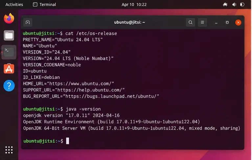Search terminal output with magnifier icon
The height and width of the screenshot is (160, 252).
tap(191, 22)
